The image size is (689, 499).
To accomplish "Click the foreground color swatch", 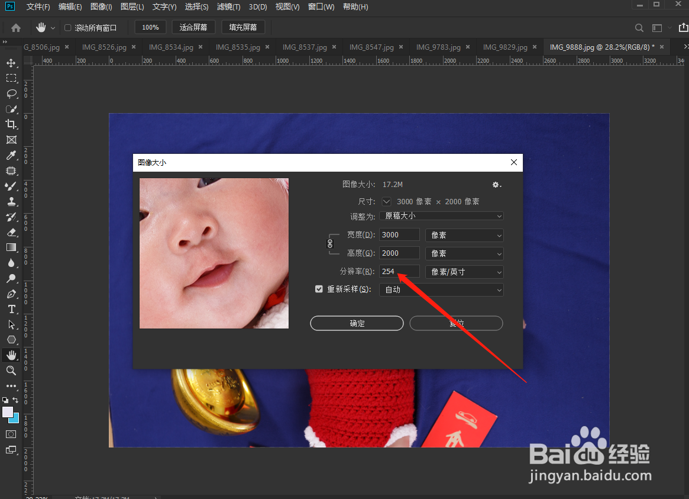I will coord(8,412).
